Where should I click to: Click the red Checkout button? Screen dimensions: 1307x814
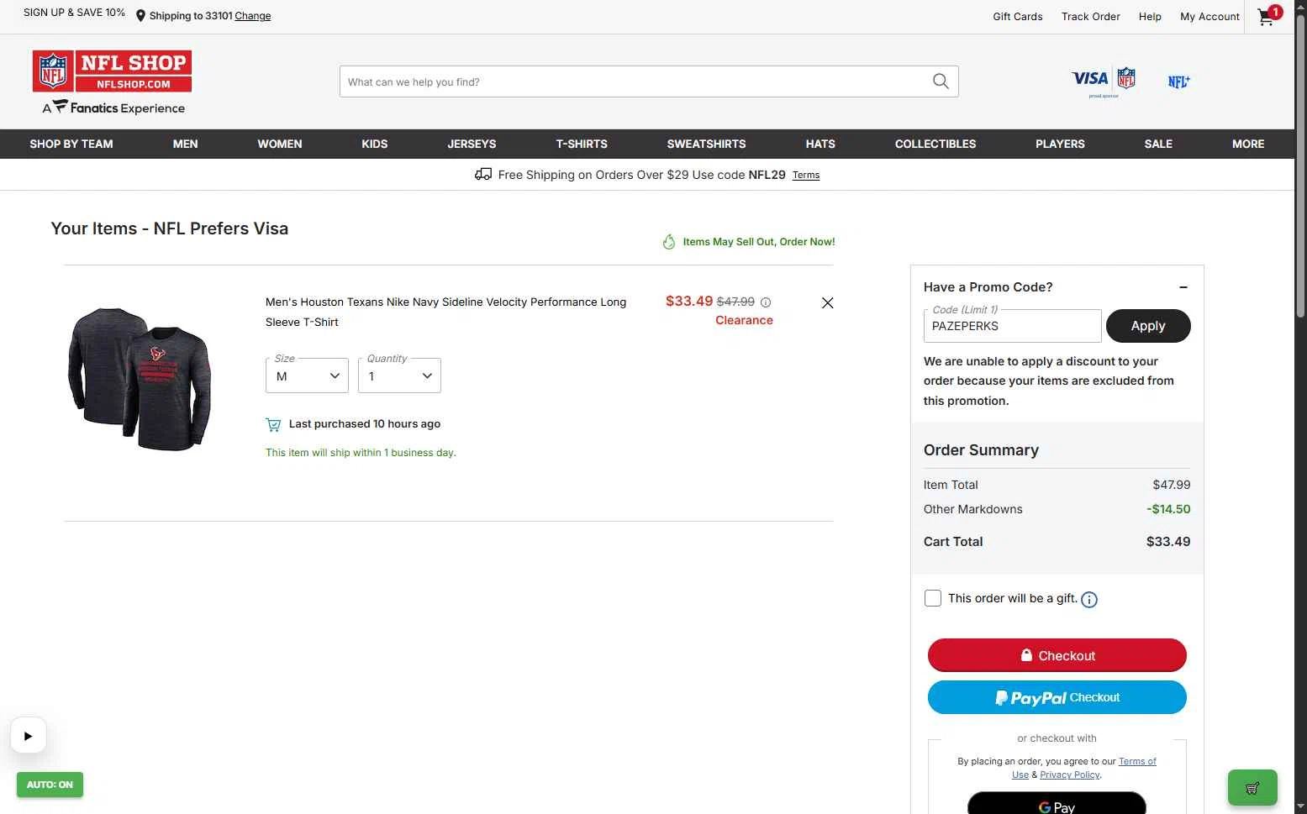pos(1057,655)
